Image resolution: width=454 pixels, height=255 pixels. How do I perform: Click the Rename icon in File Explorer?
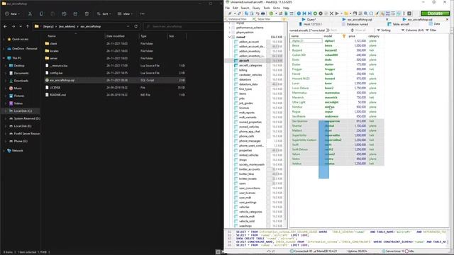point(64,14)
